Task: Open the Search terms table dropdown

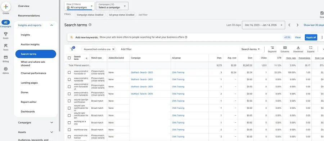Action: (x=251, y=49)
